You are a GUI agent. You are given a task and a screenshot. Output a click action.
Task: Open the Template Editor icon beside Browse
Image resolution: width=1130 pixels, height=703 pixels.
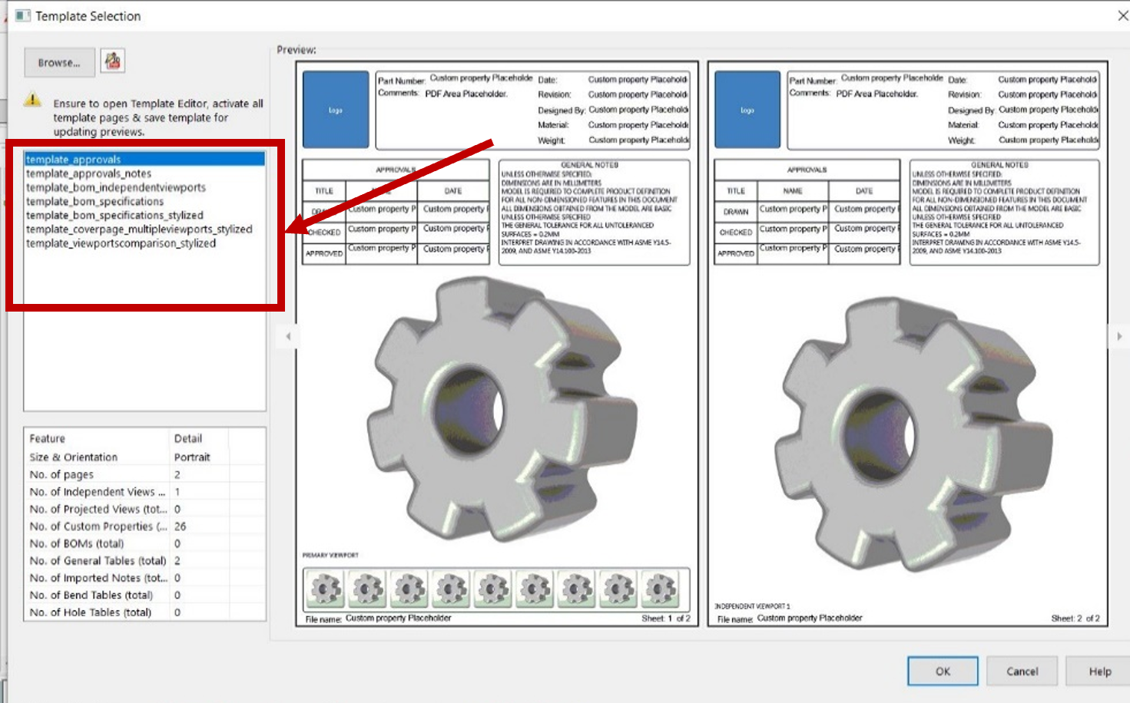click(x=113, y=61)
